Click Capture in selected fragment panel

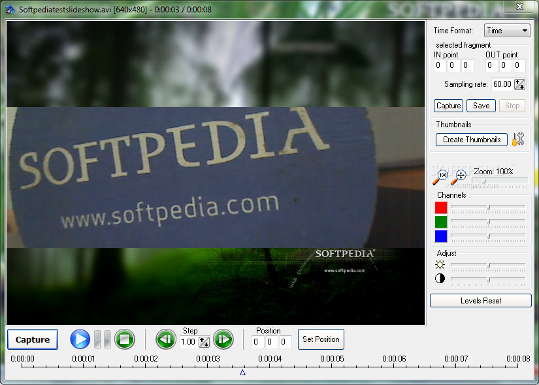(x=448, y=106)
